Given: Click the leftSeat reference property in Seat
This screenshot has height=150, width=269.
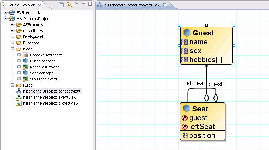Looking at the screenshot, I should click(202, 127).
